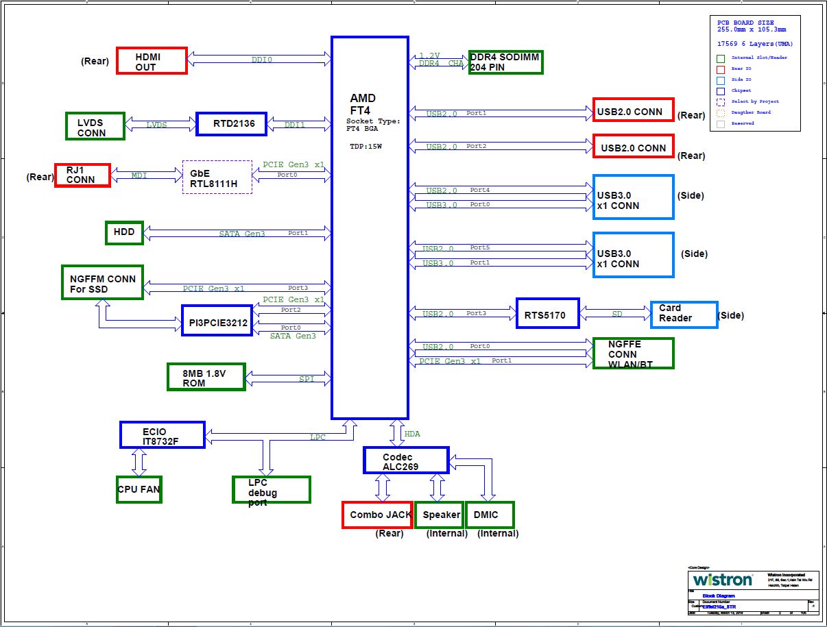
Task: Click the PI3PCIE3212 switch block
Action: (217, 321)
